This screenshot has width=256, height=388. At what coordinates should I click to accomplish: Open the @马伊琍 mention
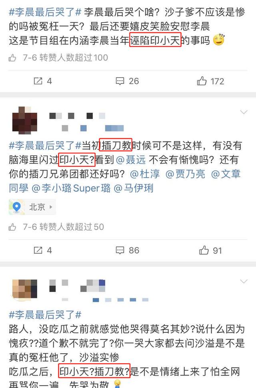pos(134,188)
